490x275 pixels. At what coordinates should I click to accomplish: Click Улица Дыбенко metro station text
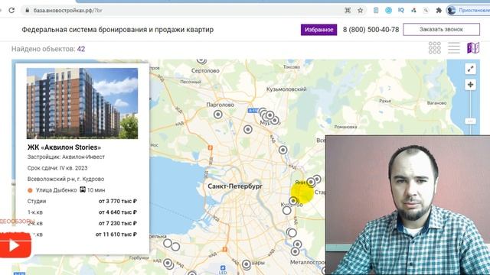click(56, 190)
